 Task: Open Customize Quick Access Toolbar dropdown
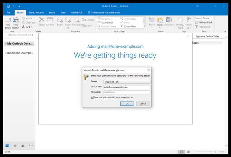point(19,6)
